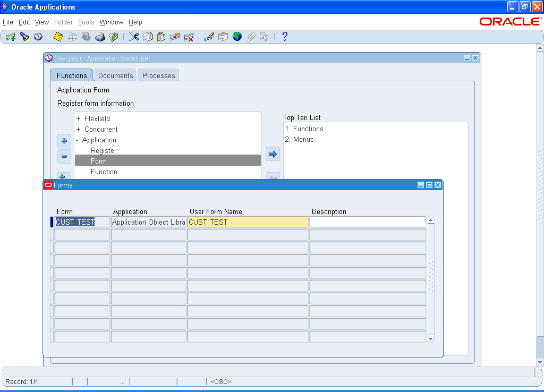Screen dimensions: 544x392
Task: Switch to the Documents tab
Action: [115, 75]
